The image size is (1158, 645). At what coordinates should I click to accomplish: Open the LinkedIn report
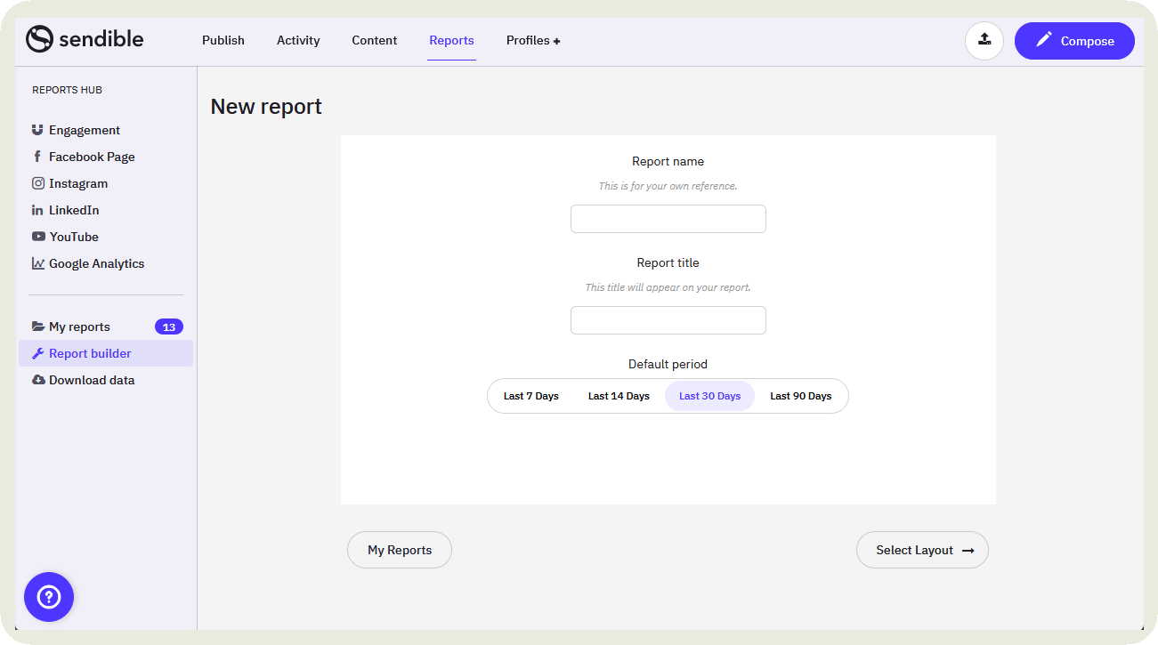pos(73,210)
